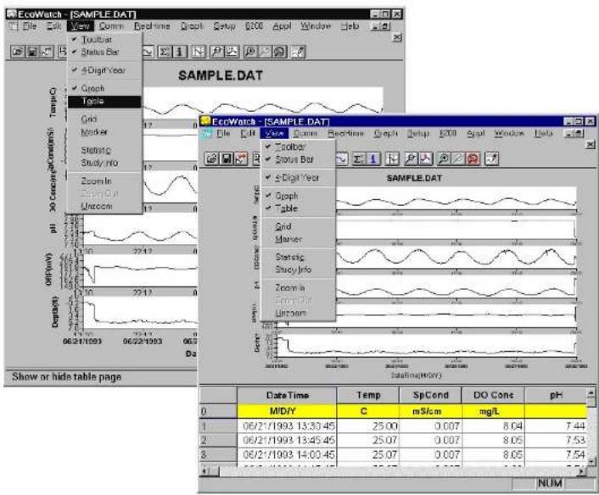Screen dimensions: 599x495
Task: Choose Statistic in front window View menu
Action: click(298, 257)
